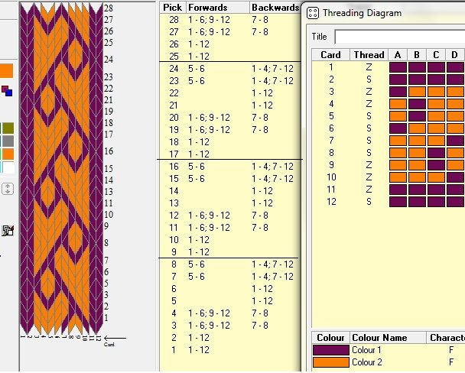
Task: Click card 12 hole B purple cell
Action: coord(417,202)
